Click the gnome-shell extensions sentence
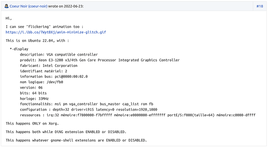Viewport: 268px width, 147px height. coord(76,140)
